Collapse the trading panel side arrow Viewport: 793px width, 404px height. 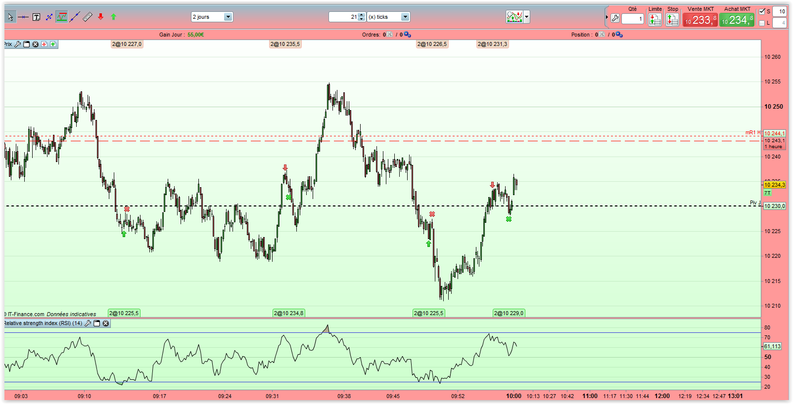(607, 17)
